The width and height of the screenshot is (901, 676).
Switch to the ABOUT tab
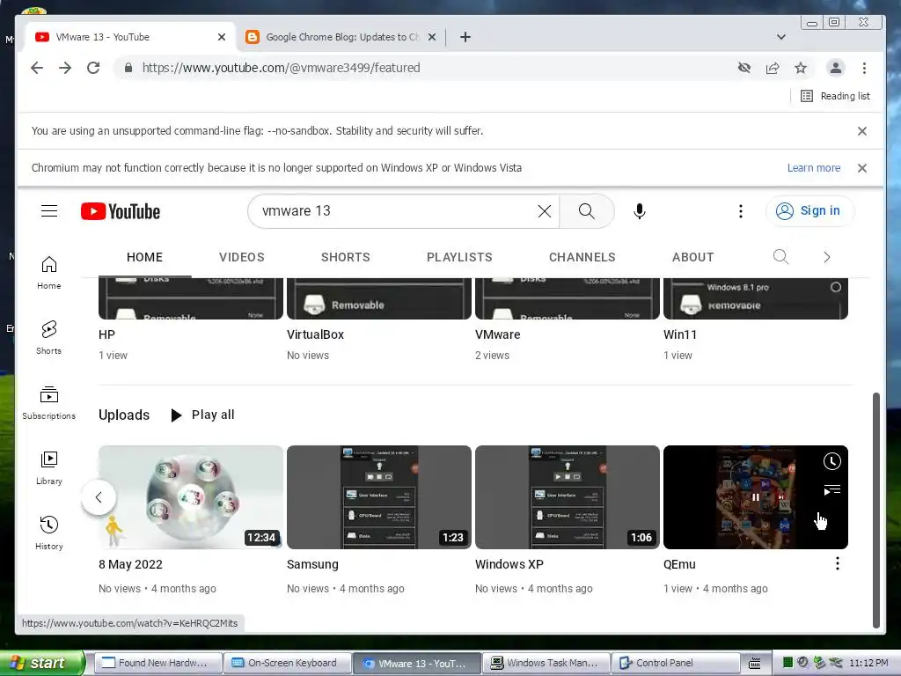pos(693,257)
